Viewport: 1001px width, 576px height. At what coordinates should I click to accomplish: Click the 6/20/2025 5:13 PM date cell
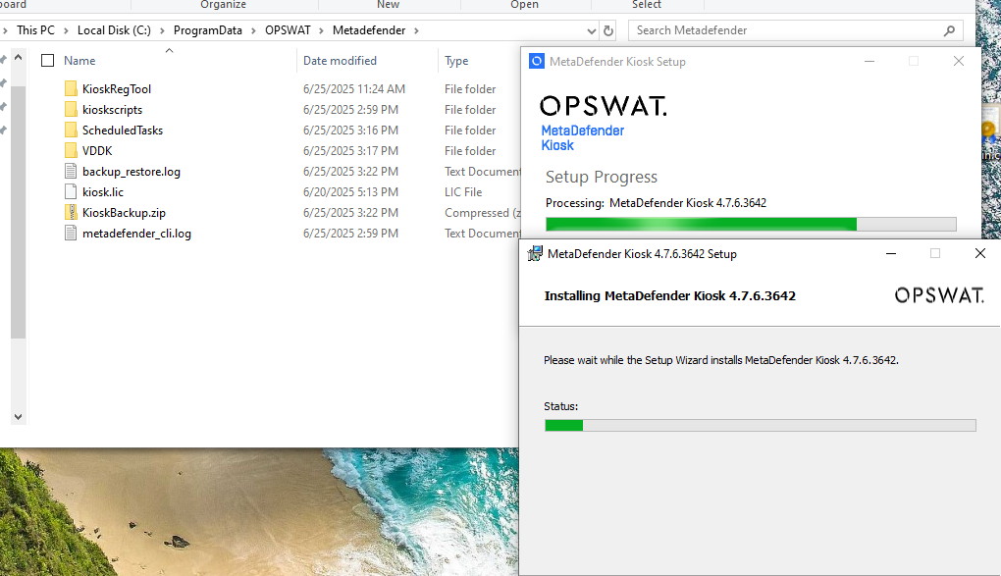[x=350, y=191]
